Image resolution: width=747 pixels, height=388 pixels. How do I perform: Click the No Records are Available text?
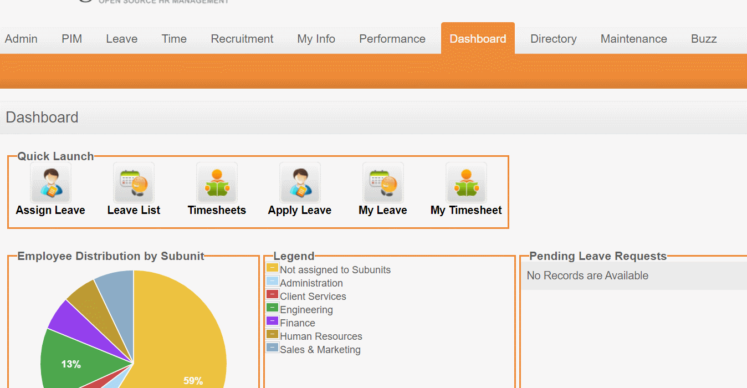coord(587,275)
